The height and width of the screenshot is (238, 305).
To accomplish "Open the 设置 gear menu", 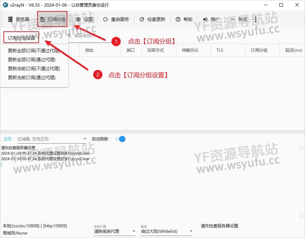I will click(85, 19).
